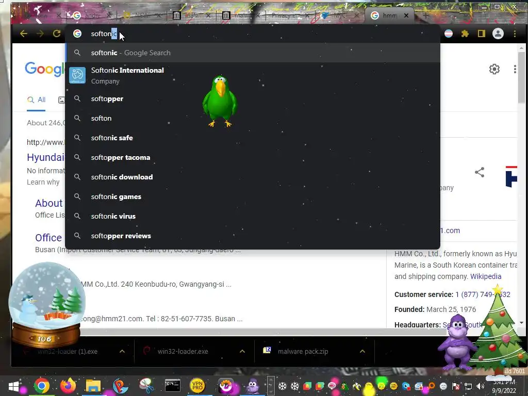Click the taskbar clock showing 9/9/2022
Viewport: 528px width, 396px height.
pyautogui.click(x=504, y=386)
